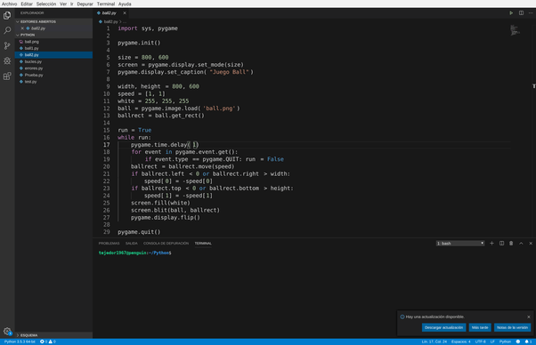This screenshot has width=536, height=345.
Task: Click 'Juego Ball' string on line 7
Action: click(x=230, y=72)
